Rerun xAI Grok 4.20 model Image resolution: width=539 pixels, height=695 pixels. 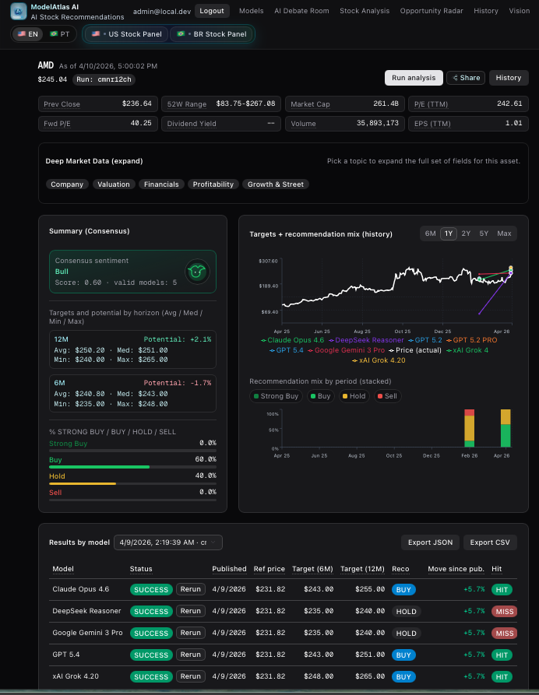click(191, 676)
